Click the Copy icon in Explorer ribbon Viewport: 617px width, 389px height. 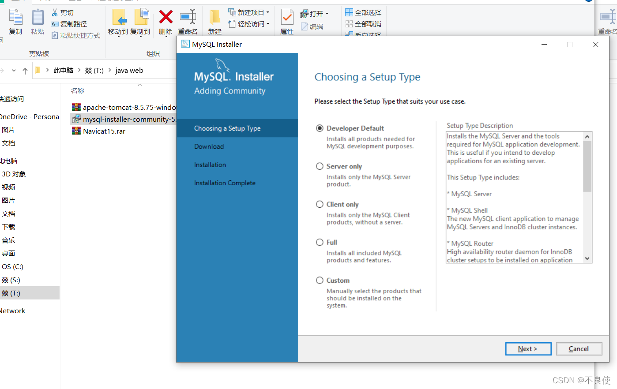(15, 18)
